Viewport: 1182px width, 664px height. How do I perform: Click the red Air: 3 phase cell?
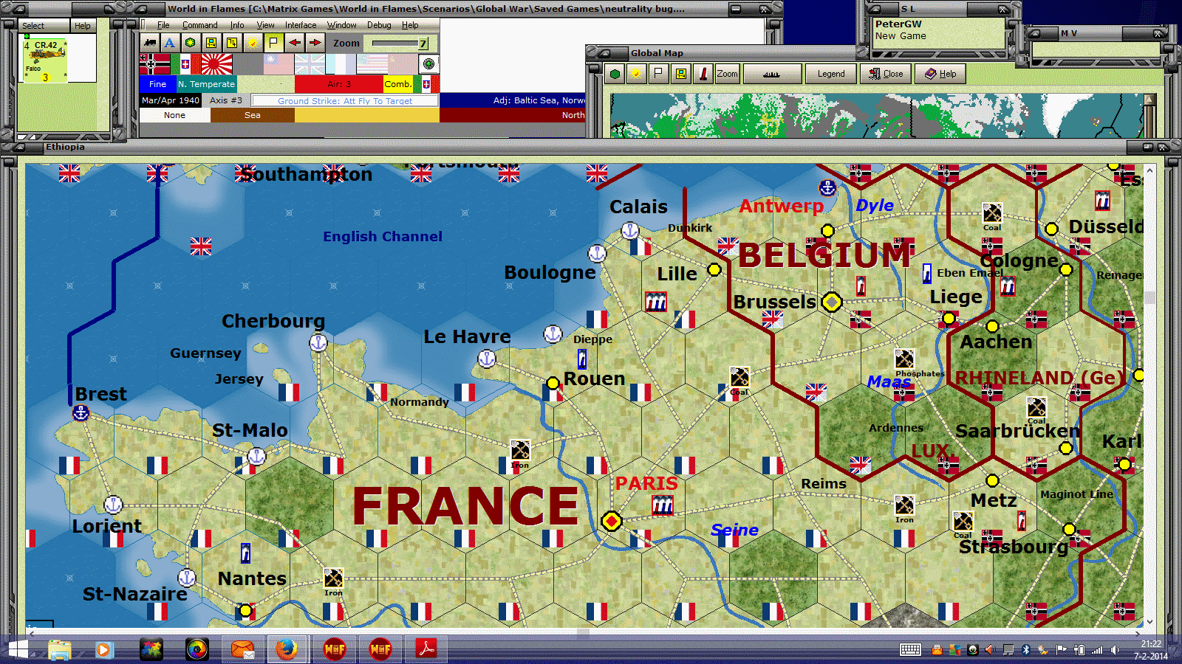[x=339, y=84]
